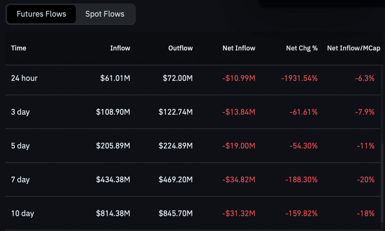Click the $205.89M inflow cell
This screenshot has height=231, width=385.
tap(113, 146)
